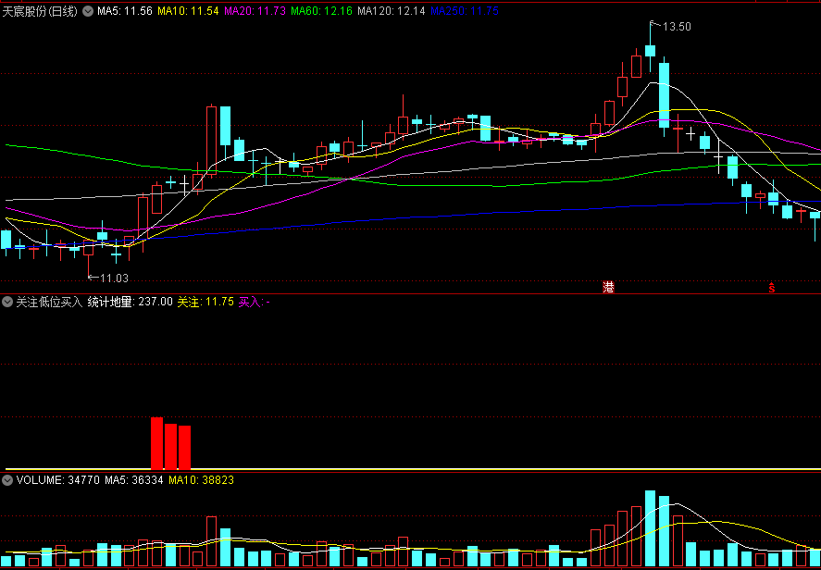Select the 关注低位买入 indicator name
Screen dimensions: 821x570
pos(49,302)
